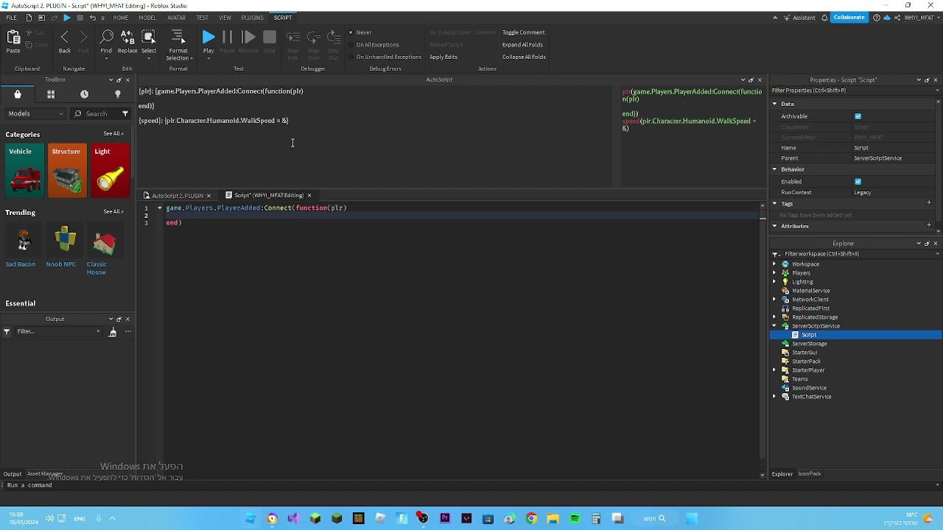Open the Toolbox Marketplace tab
943x530 pixels.
[18, 94]
